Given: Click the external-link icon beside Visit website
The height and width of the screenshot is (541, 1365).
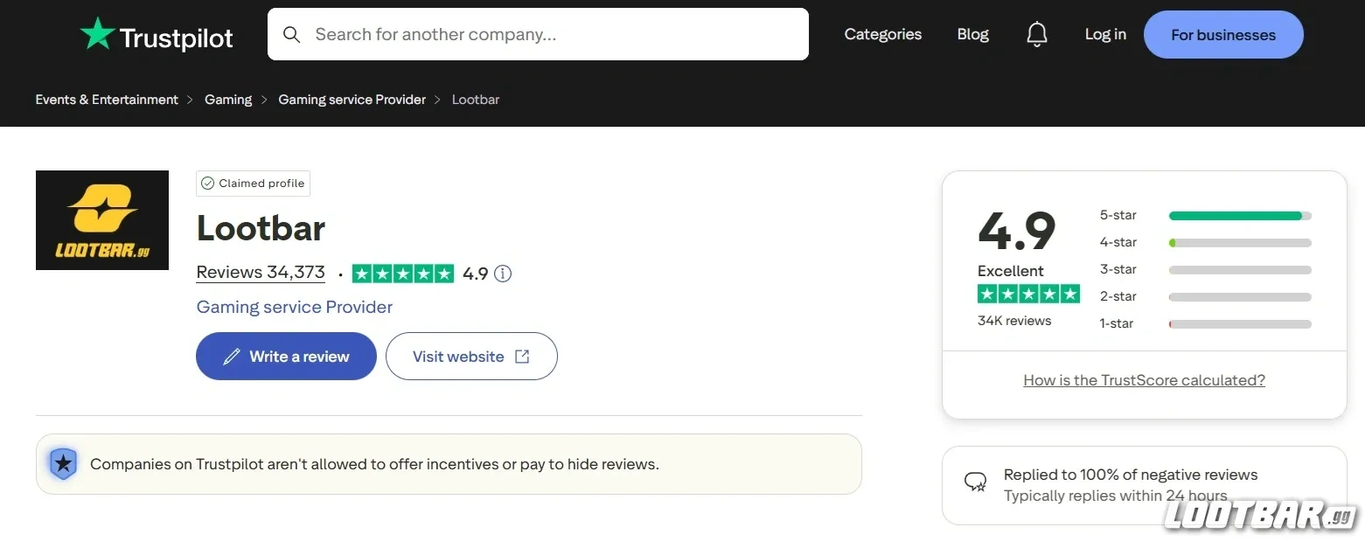Looking at the screenshot, I should (x=522, y=356).
